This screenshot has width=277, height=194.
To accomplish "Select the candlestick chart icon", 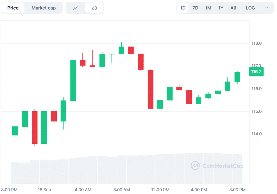I will 94,8.
